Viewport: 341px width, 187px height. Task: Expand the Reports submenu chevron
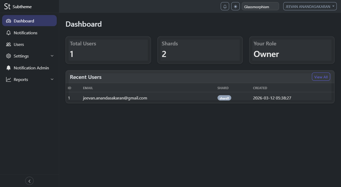pos(52,79)
